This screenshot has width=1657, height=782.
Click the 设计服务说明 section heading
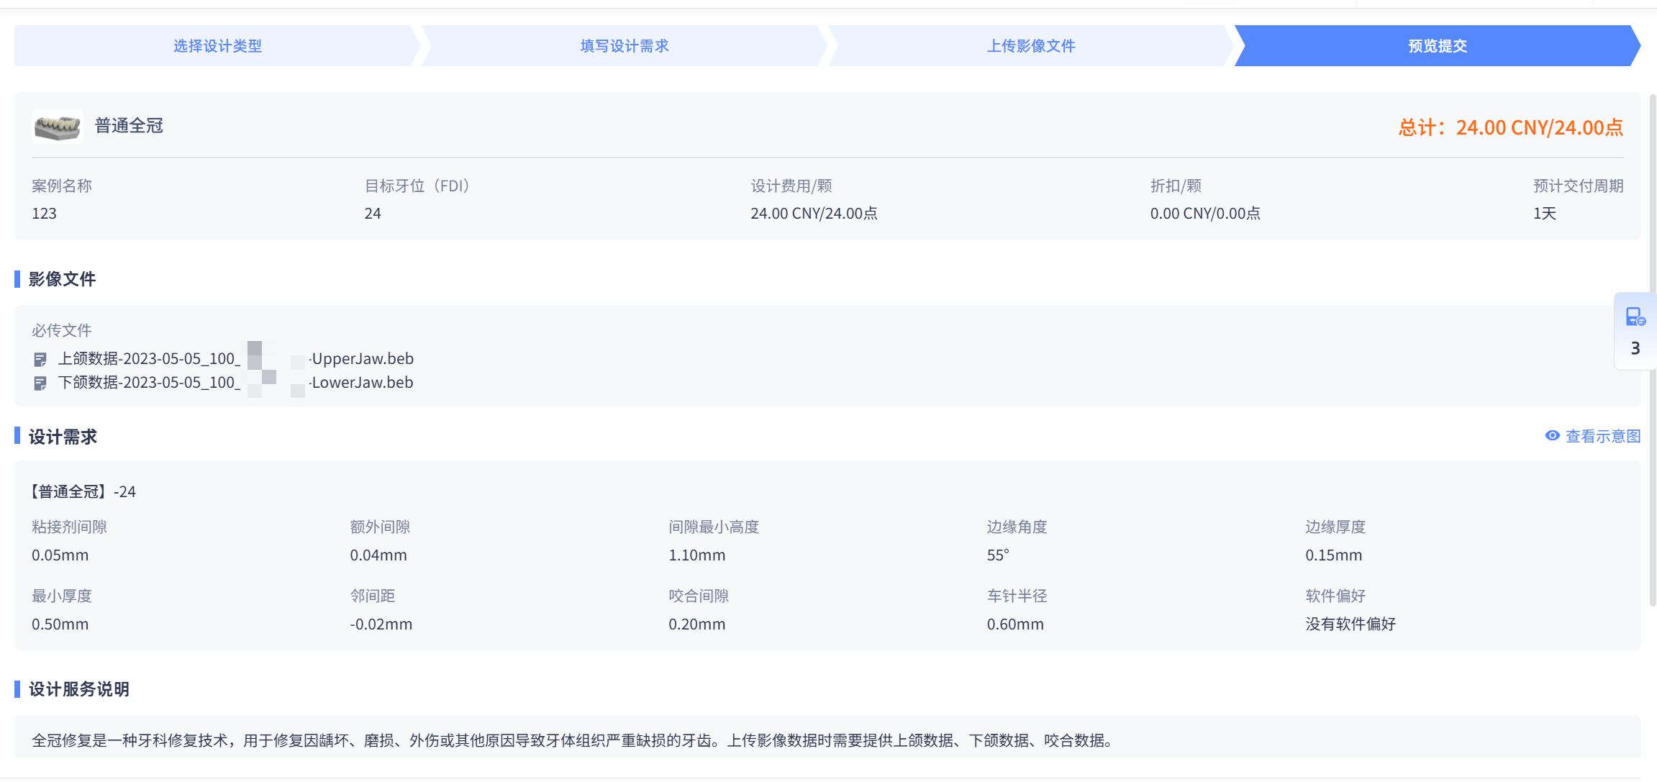(78, 689)
